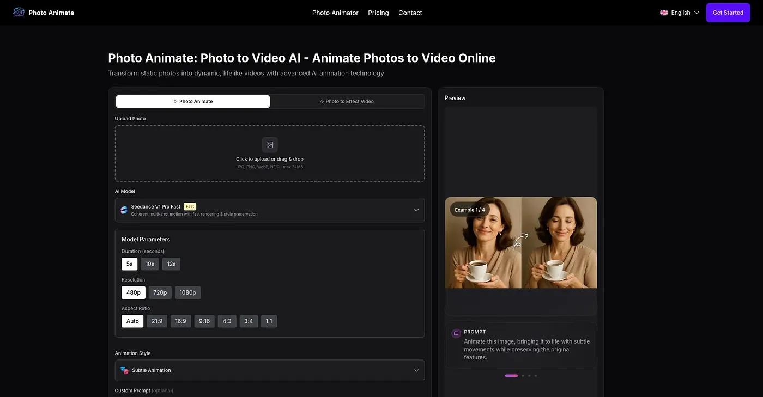Click the upload photo drop zone
The width and height of the screenshot is (763, 397).
[270, 154]
